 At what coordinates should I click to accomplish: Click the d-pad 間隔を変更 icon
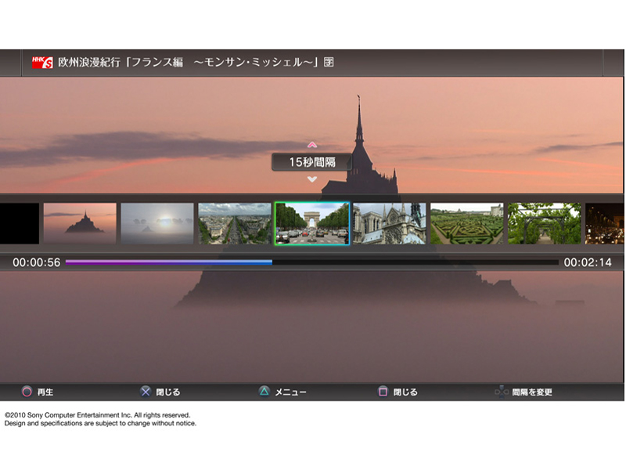(501, 392)
